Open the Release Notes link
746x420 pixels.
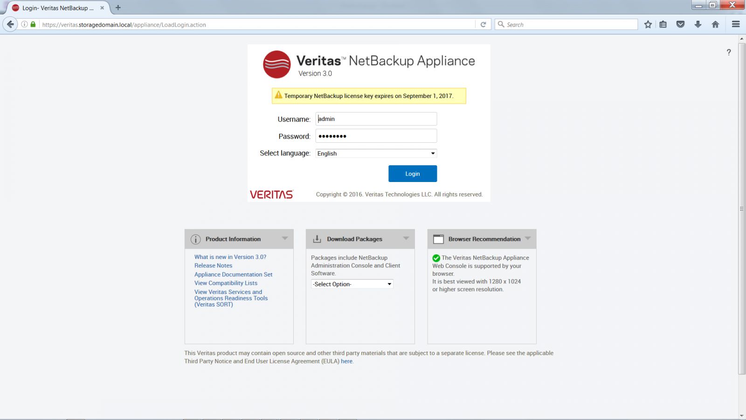[213, 266]
